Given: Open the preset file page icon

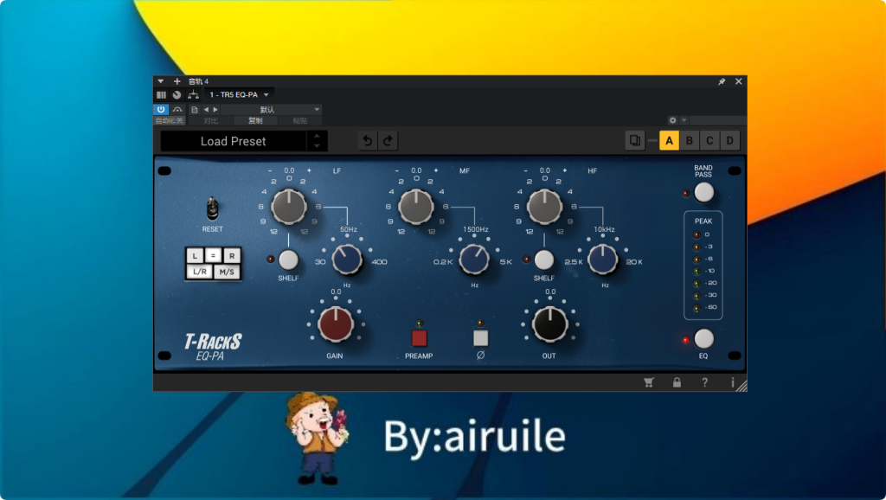Looking at the screenshot, I should click(195, 110).
